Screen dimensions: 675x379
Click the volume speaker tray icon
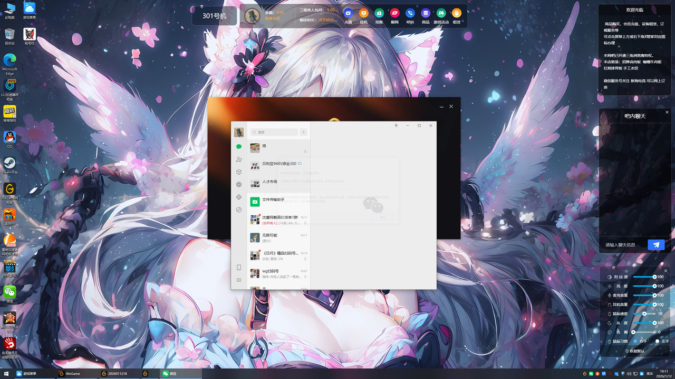(628, 373)
